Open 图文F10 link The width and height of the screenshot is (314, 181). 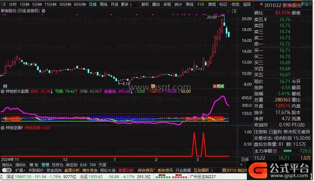point(229,170)
